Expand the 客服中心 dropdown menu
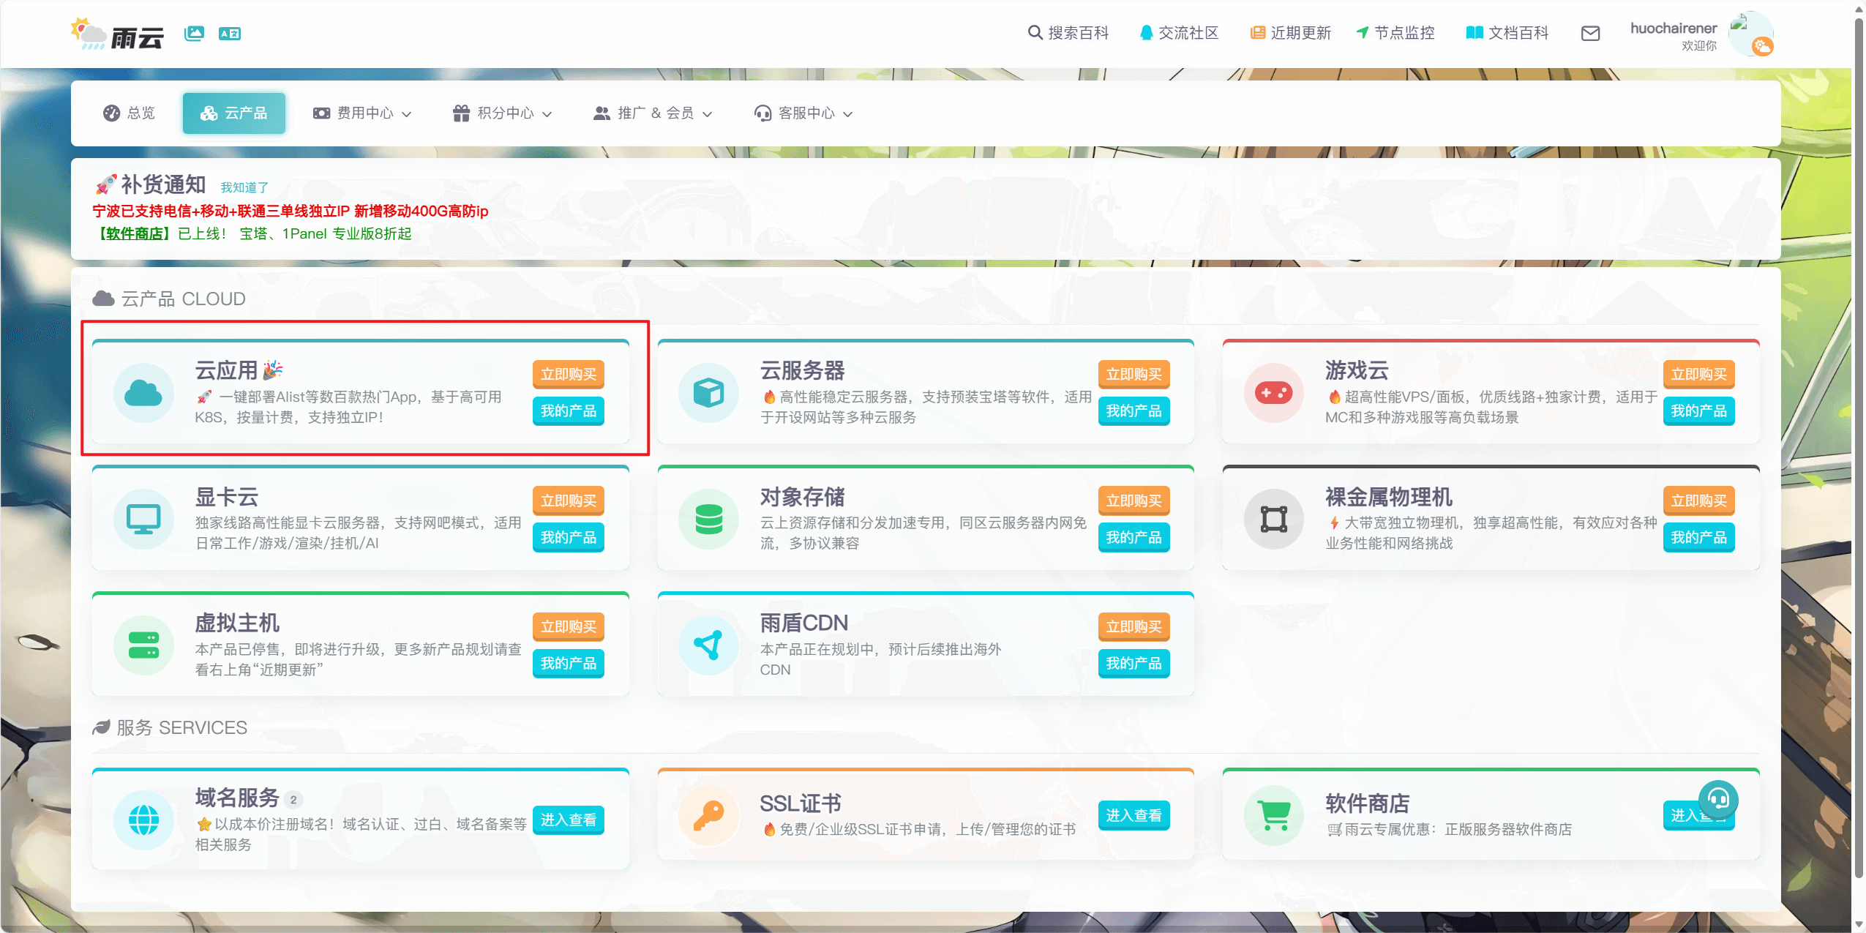Viewport: 1866px width, 933px height. (803, 113)
